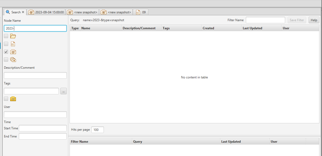Click the search magnifier icon on Search tab
The image size is (322, 156).
pyautogui.click(x=7, y=12)
